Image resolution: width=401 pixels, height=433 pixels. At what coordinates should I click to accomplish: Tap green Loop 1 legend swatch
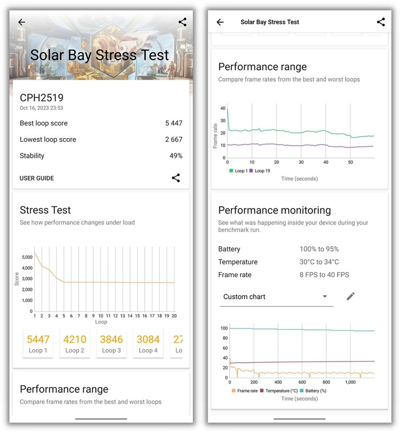click(x=231, y=170)
